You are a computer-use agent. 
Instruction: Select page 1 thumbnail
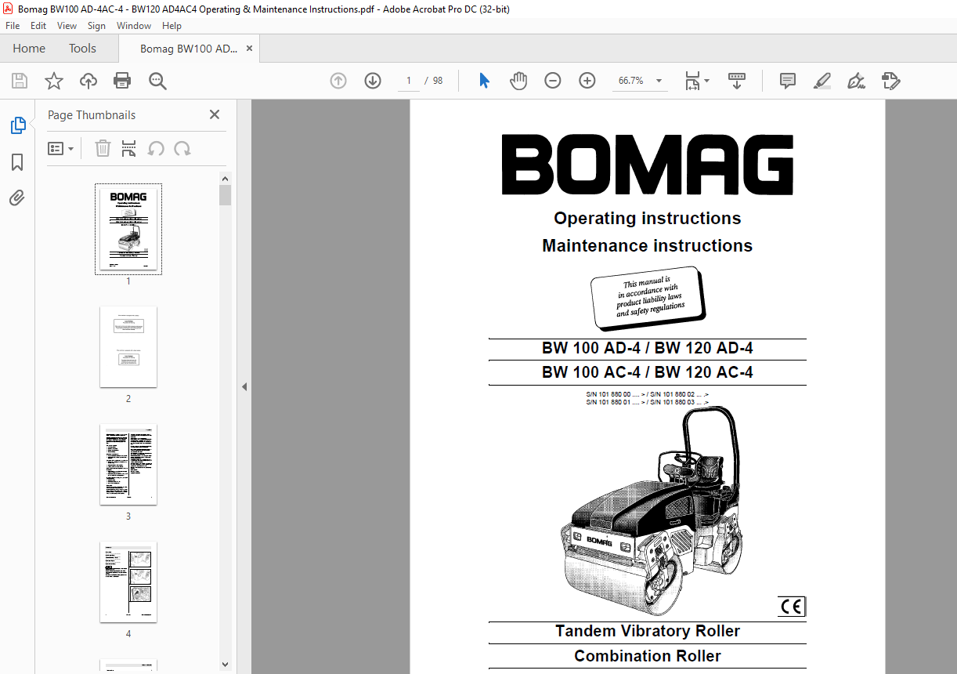click(128, 229)
